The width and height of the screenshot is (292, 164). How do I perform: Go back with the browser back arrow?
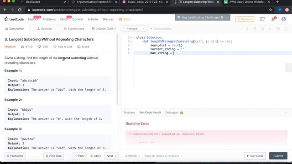coord(5,10)
